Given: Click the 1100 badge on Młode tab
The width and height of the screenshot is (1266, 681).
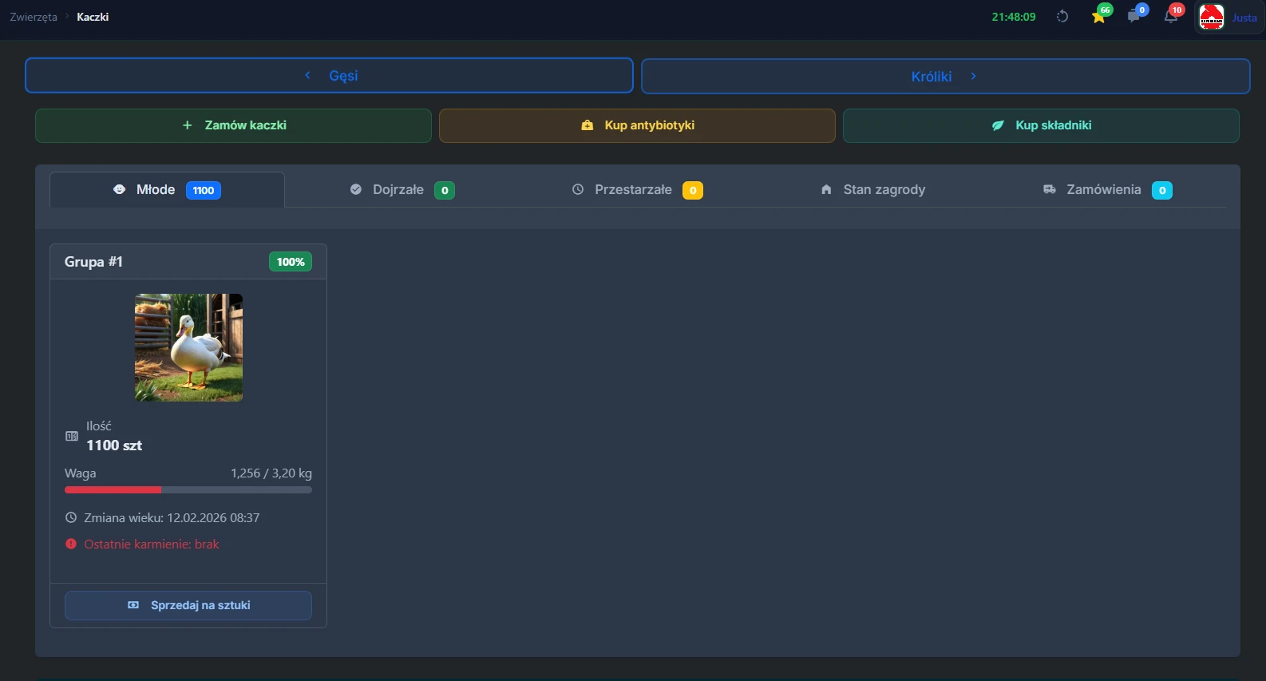Looking at the screenshot, I should [204, 190].
